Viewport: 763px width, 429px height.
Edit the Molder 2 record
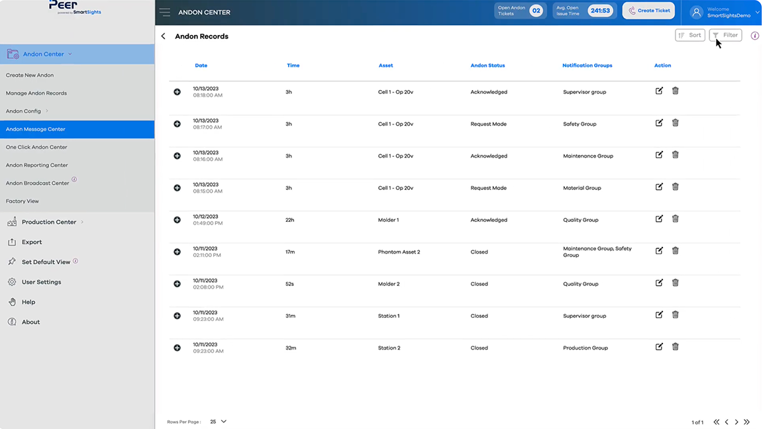659,283
